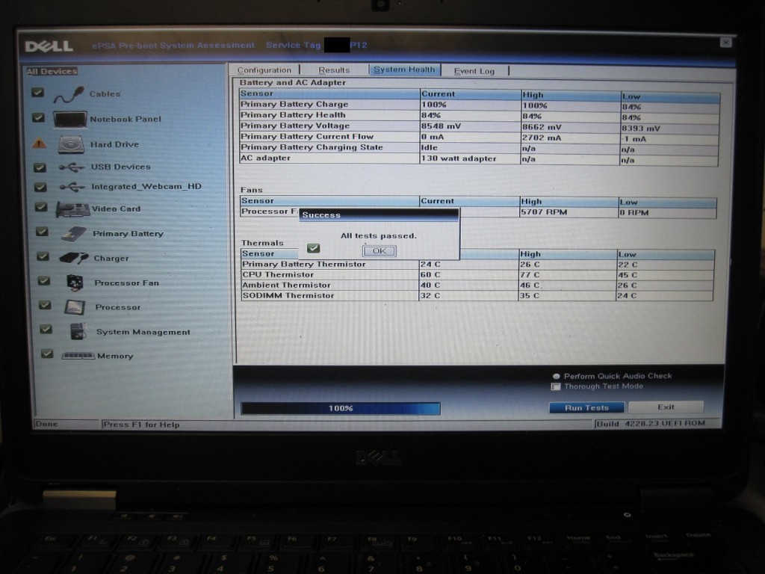Select the USB Devices icon
Screen dimensions: 765x574
click(72, 167)
